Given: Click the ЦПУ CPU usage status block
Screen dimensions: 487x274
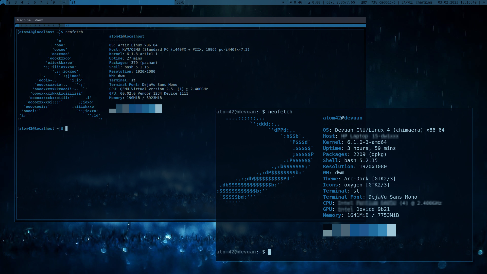Looking at the screenshot, I should pos(378,2).
